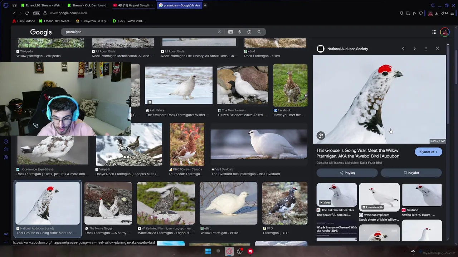The height and width of the screenshot is (257, 458).
Task: Open the BTO Ptarmigan image result
Action: pyautogui.click(x=284, y=203)
